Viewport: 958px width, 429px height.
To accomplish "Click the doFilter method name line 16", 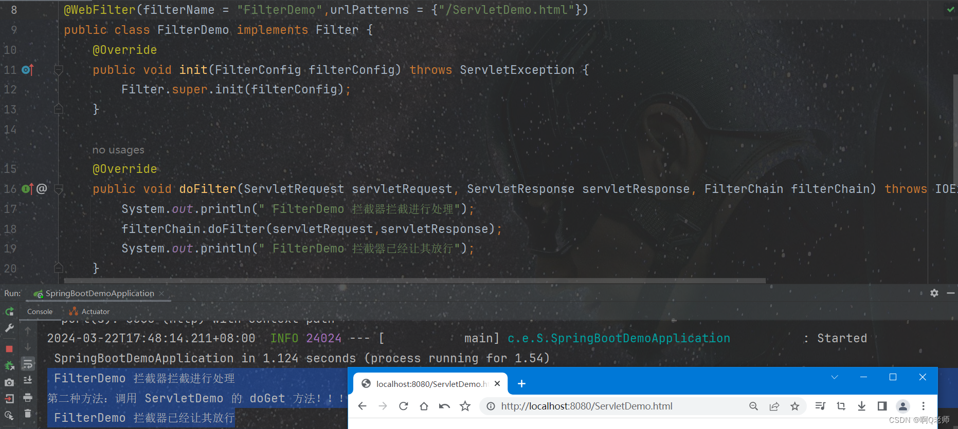I will tap(207, 189).
